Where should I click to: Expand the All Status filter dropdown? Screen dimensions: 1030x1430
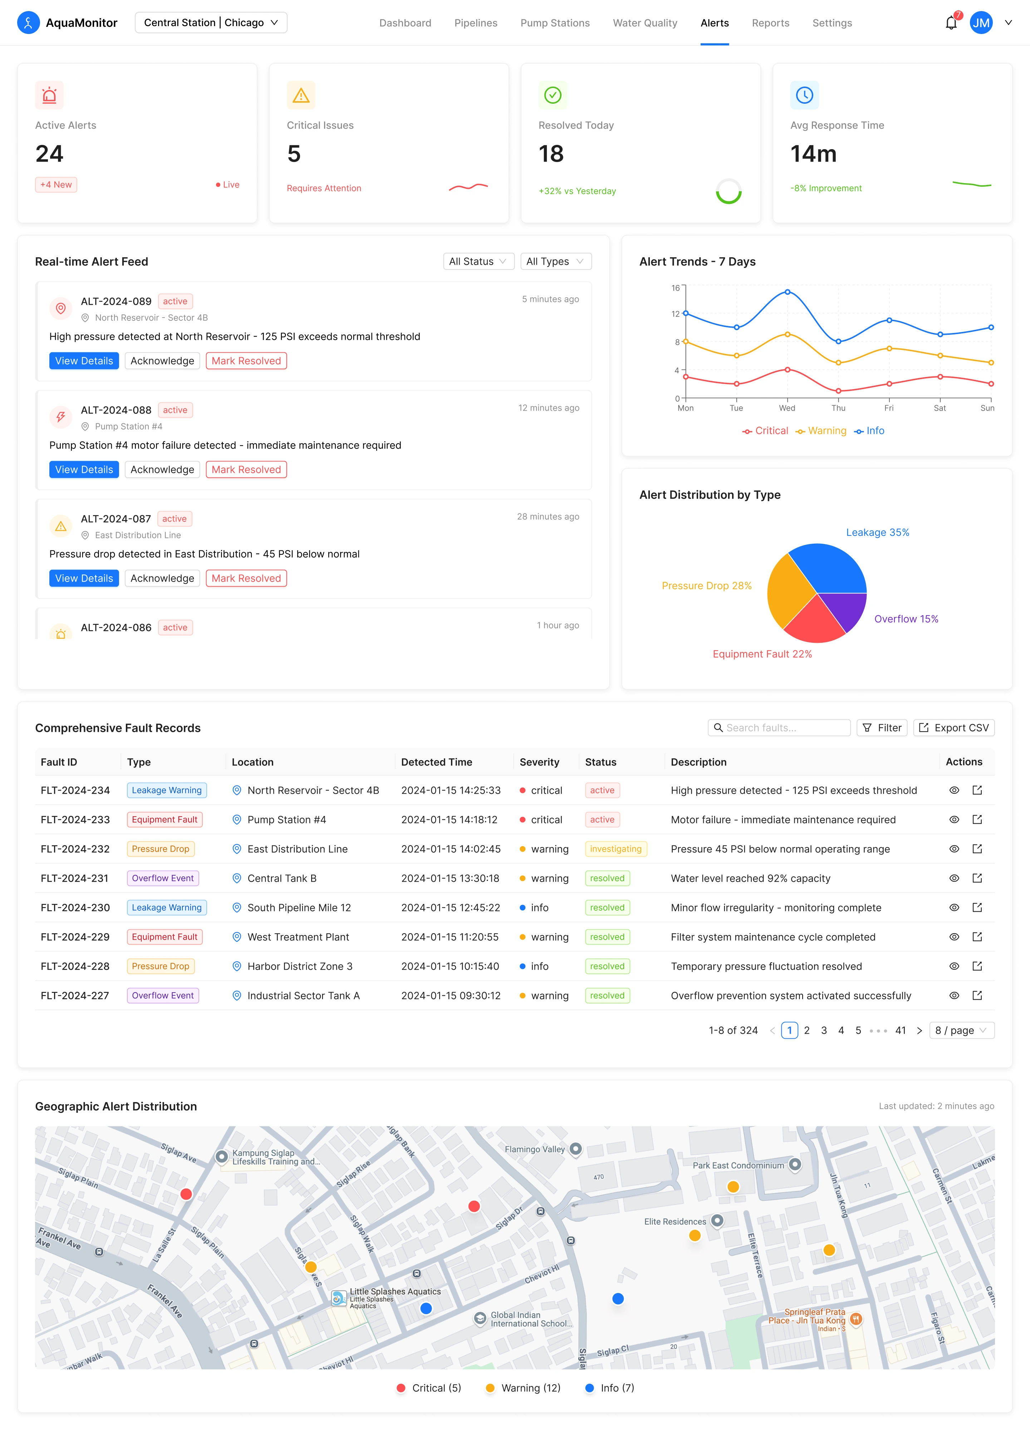(478, 261)
